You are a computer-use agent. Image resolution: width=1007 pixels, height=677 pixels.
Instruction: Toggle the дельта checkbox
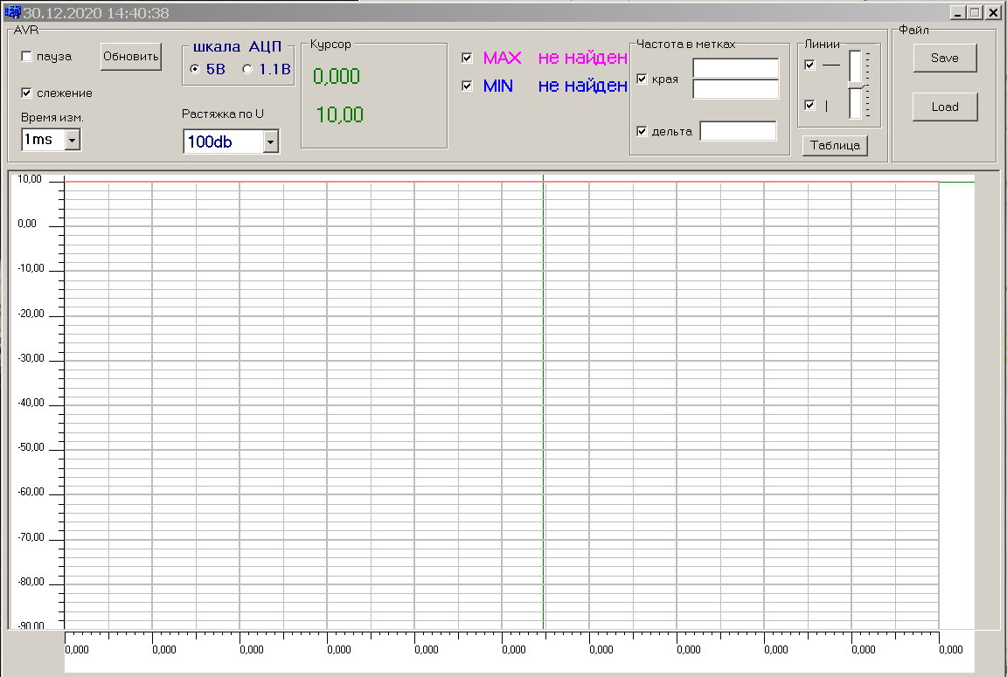click(x=642, y=131)
